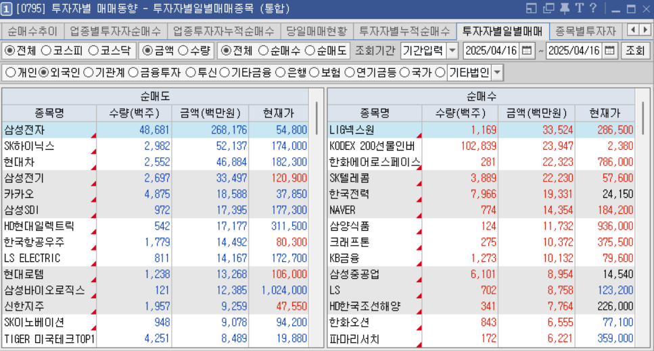Viewport: 654px width, 351px height.
Task: Open calendar for the end date
Action: tap(610, 51)
